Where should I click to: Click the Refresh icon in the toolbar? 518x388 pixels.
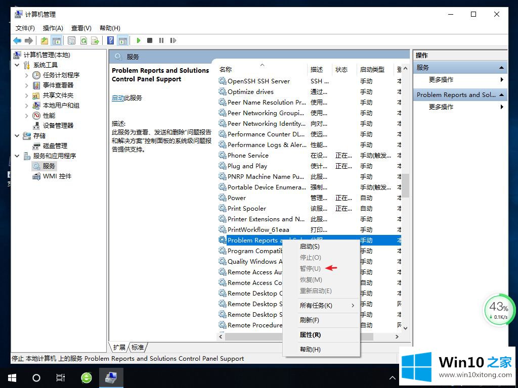click(83, 40)
